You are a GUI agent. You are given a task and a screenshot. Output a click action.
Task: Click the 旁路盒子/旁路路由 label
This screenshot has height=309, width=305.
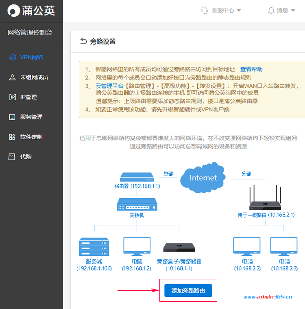click(x=179, y=261)
